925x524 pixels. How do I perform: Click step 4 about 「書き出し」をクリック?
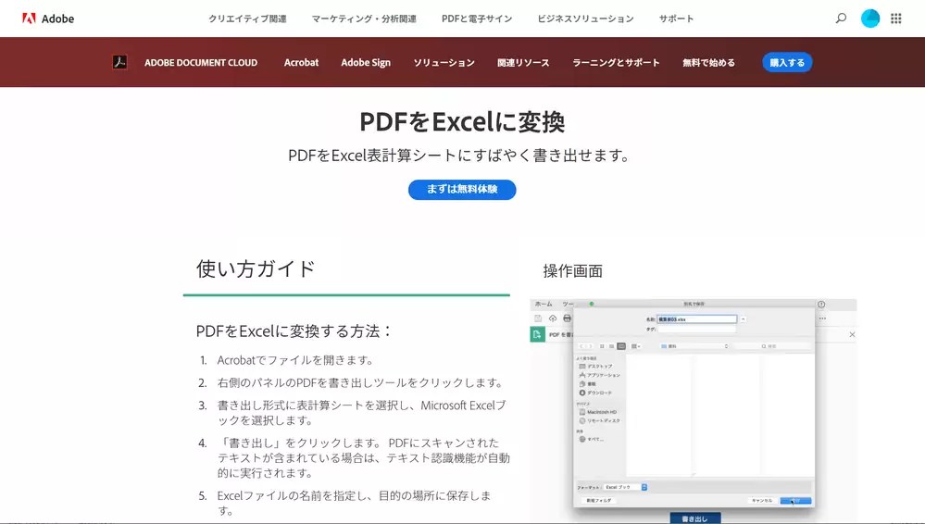coord(363,458)
